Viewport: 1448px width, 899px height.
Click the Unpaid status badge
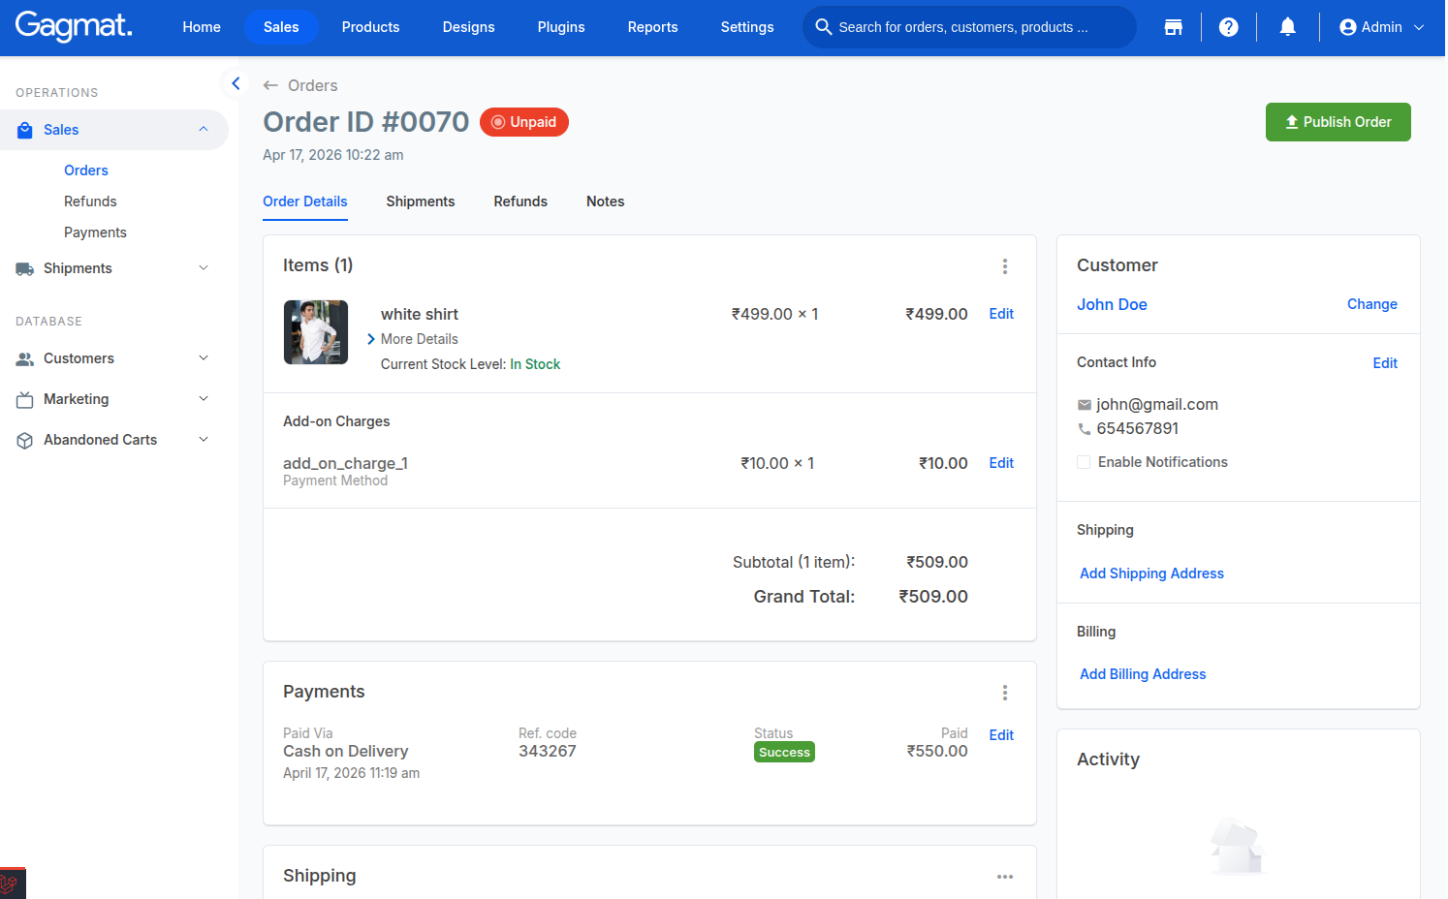click(524, 122)
